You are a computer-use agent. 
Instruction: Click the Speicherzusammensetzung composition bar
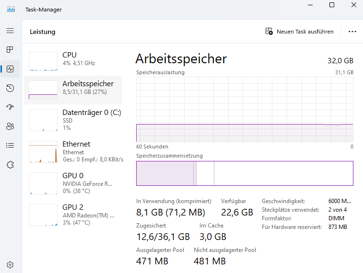pos(245,173)
